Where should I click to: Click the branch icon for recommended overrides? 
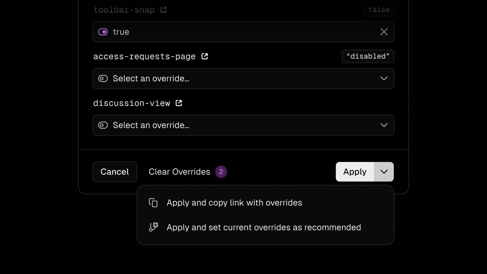tap(153, 227)
